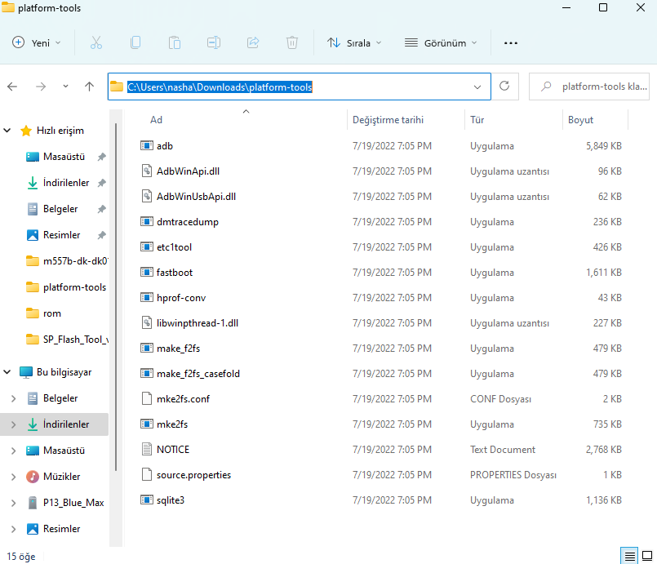The width and height of the screenshot is (657, 564).
Task: Open recent locations dropdown chevron
Action: [x=65, y=87]
